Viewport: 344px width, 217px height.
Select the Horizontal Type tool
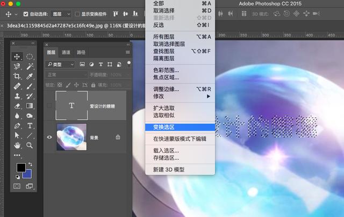click(x=30, y=126)
